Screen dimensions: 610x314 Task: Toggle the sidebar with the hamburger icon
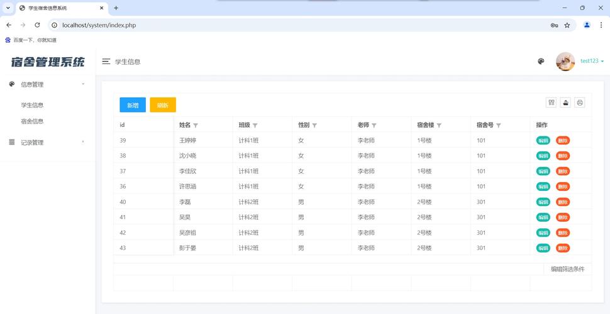pyautogui.click(x=106, y=62)
